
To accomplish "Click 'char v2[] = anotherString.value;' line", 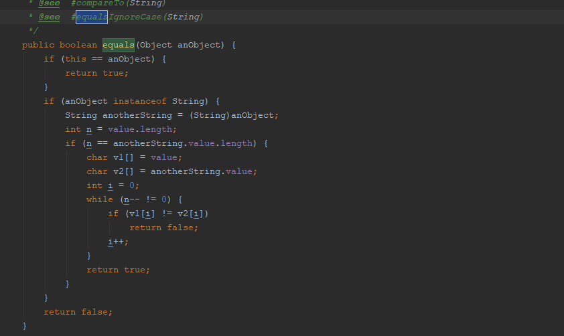I will 172,171.
